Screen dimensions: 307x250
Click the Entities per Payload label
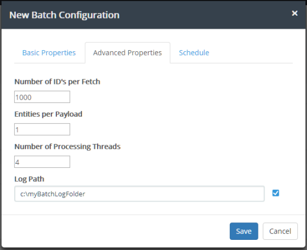click(49, 114)
